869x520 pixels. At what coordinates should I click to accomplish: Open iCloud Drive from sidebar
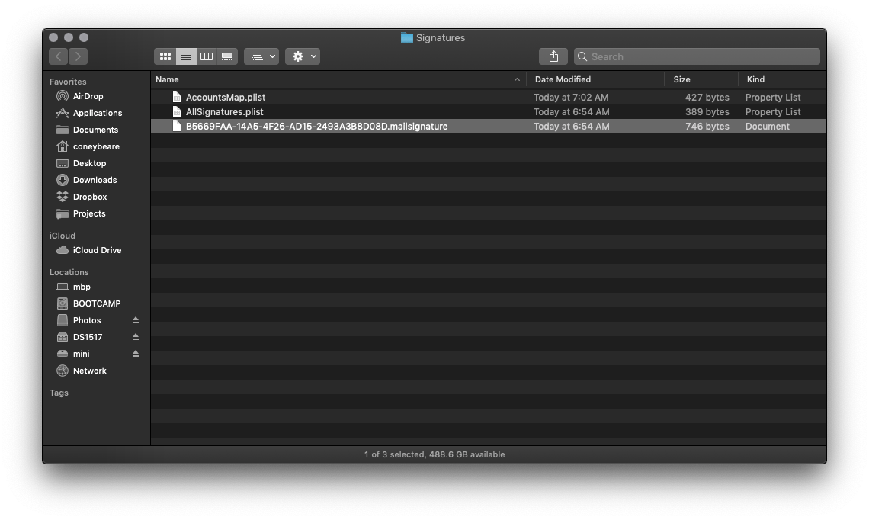pos(97,250)
